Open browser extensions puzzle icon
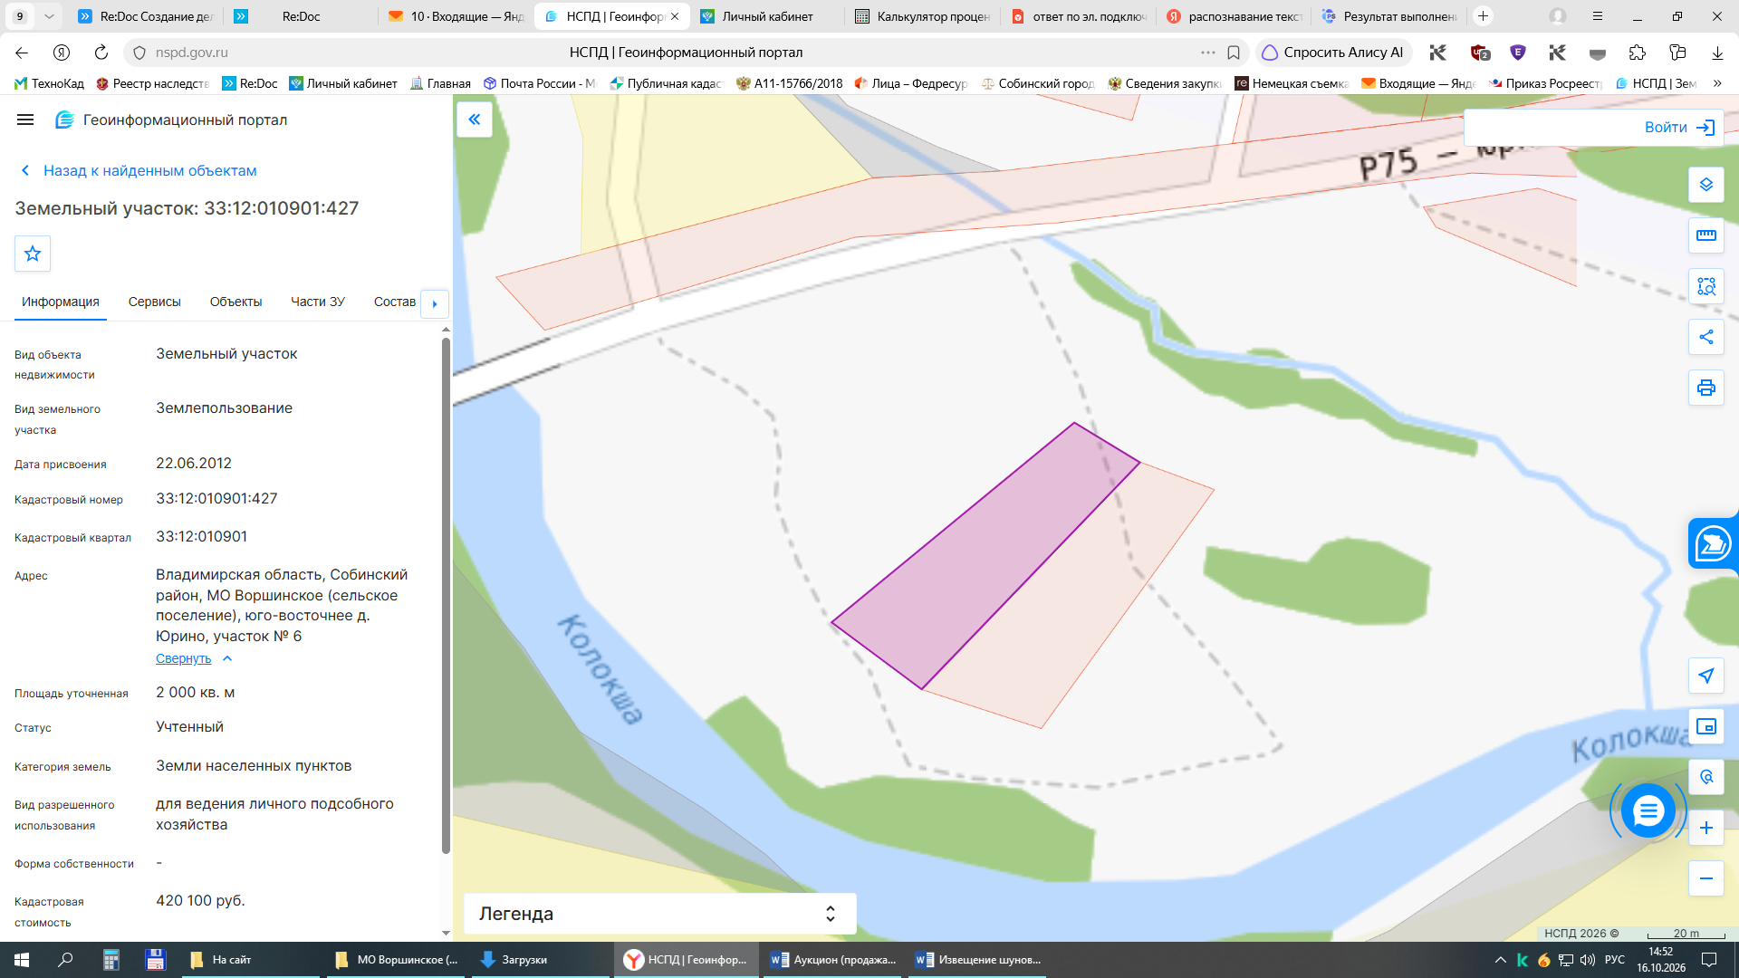The width and height of the screenshot is (1739, 978). 1637,53
